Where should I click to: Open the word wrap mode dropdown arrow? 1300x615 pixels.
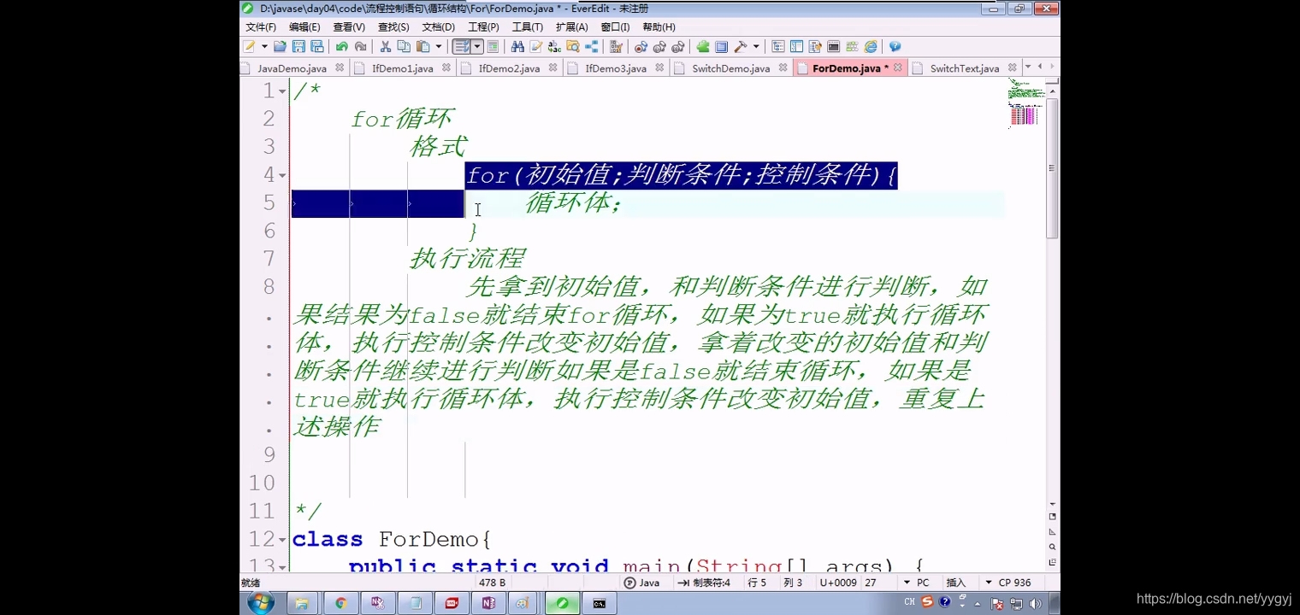click(x=477, y=47)
